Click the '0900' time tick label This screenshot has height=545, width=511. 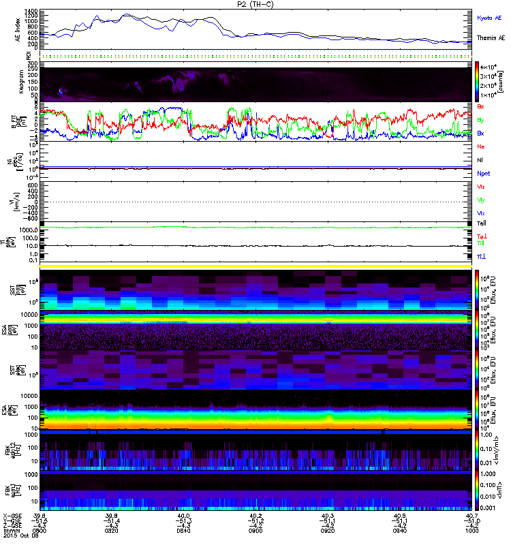(x=255, y=531)
